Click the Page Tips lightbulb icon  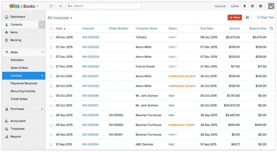258,17
